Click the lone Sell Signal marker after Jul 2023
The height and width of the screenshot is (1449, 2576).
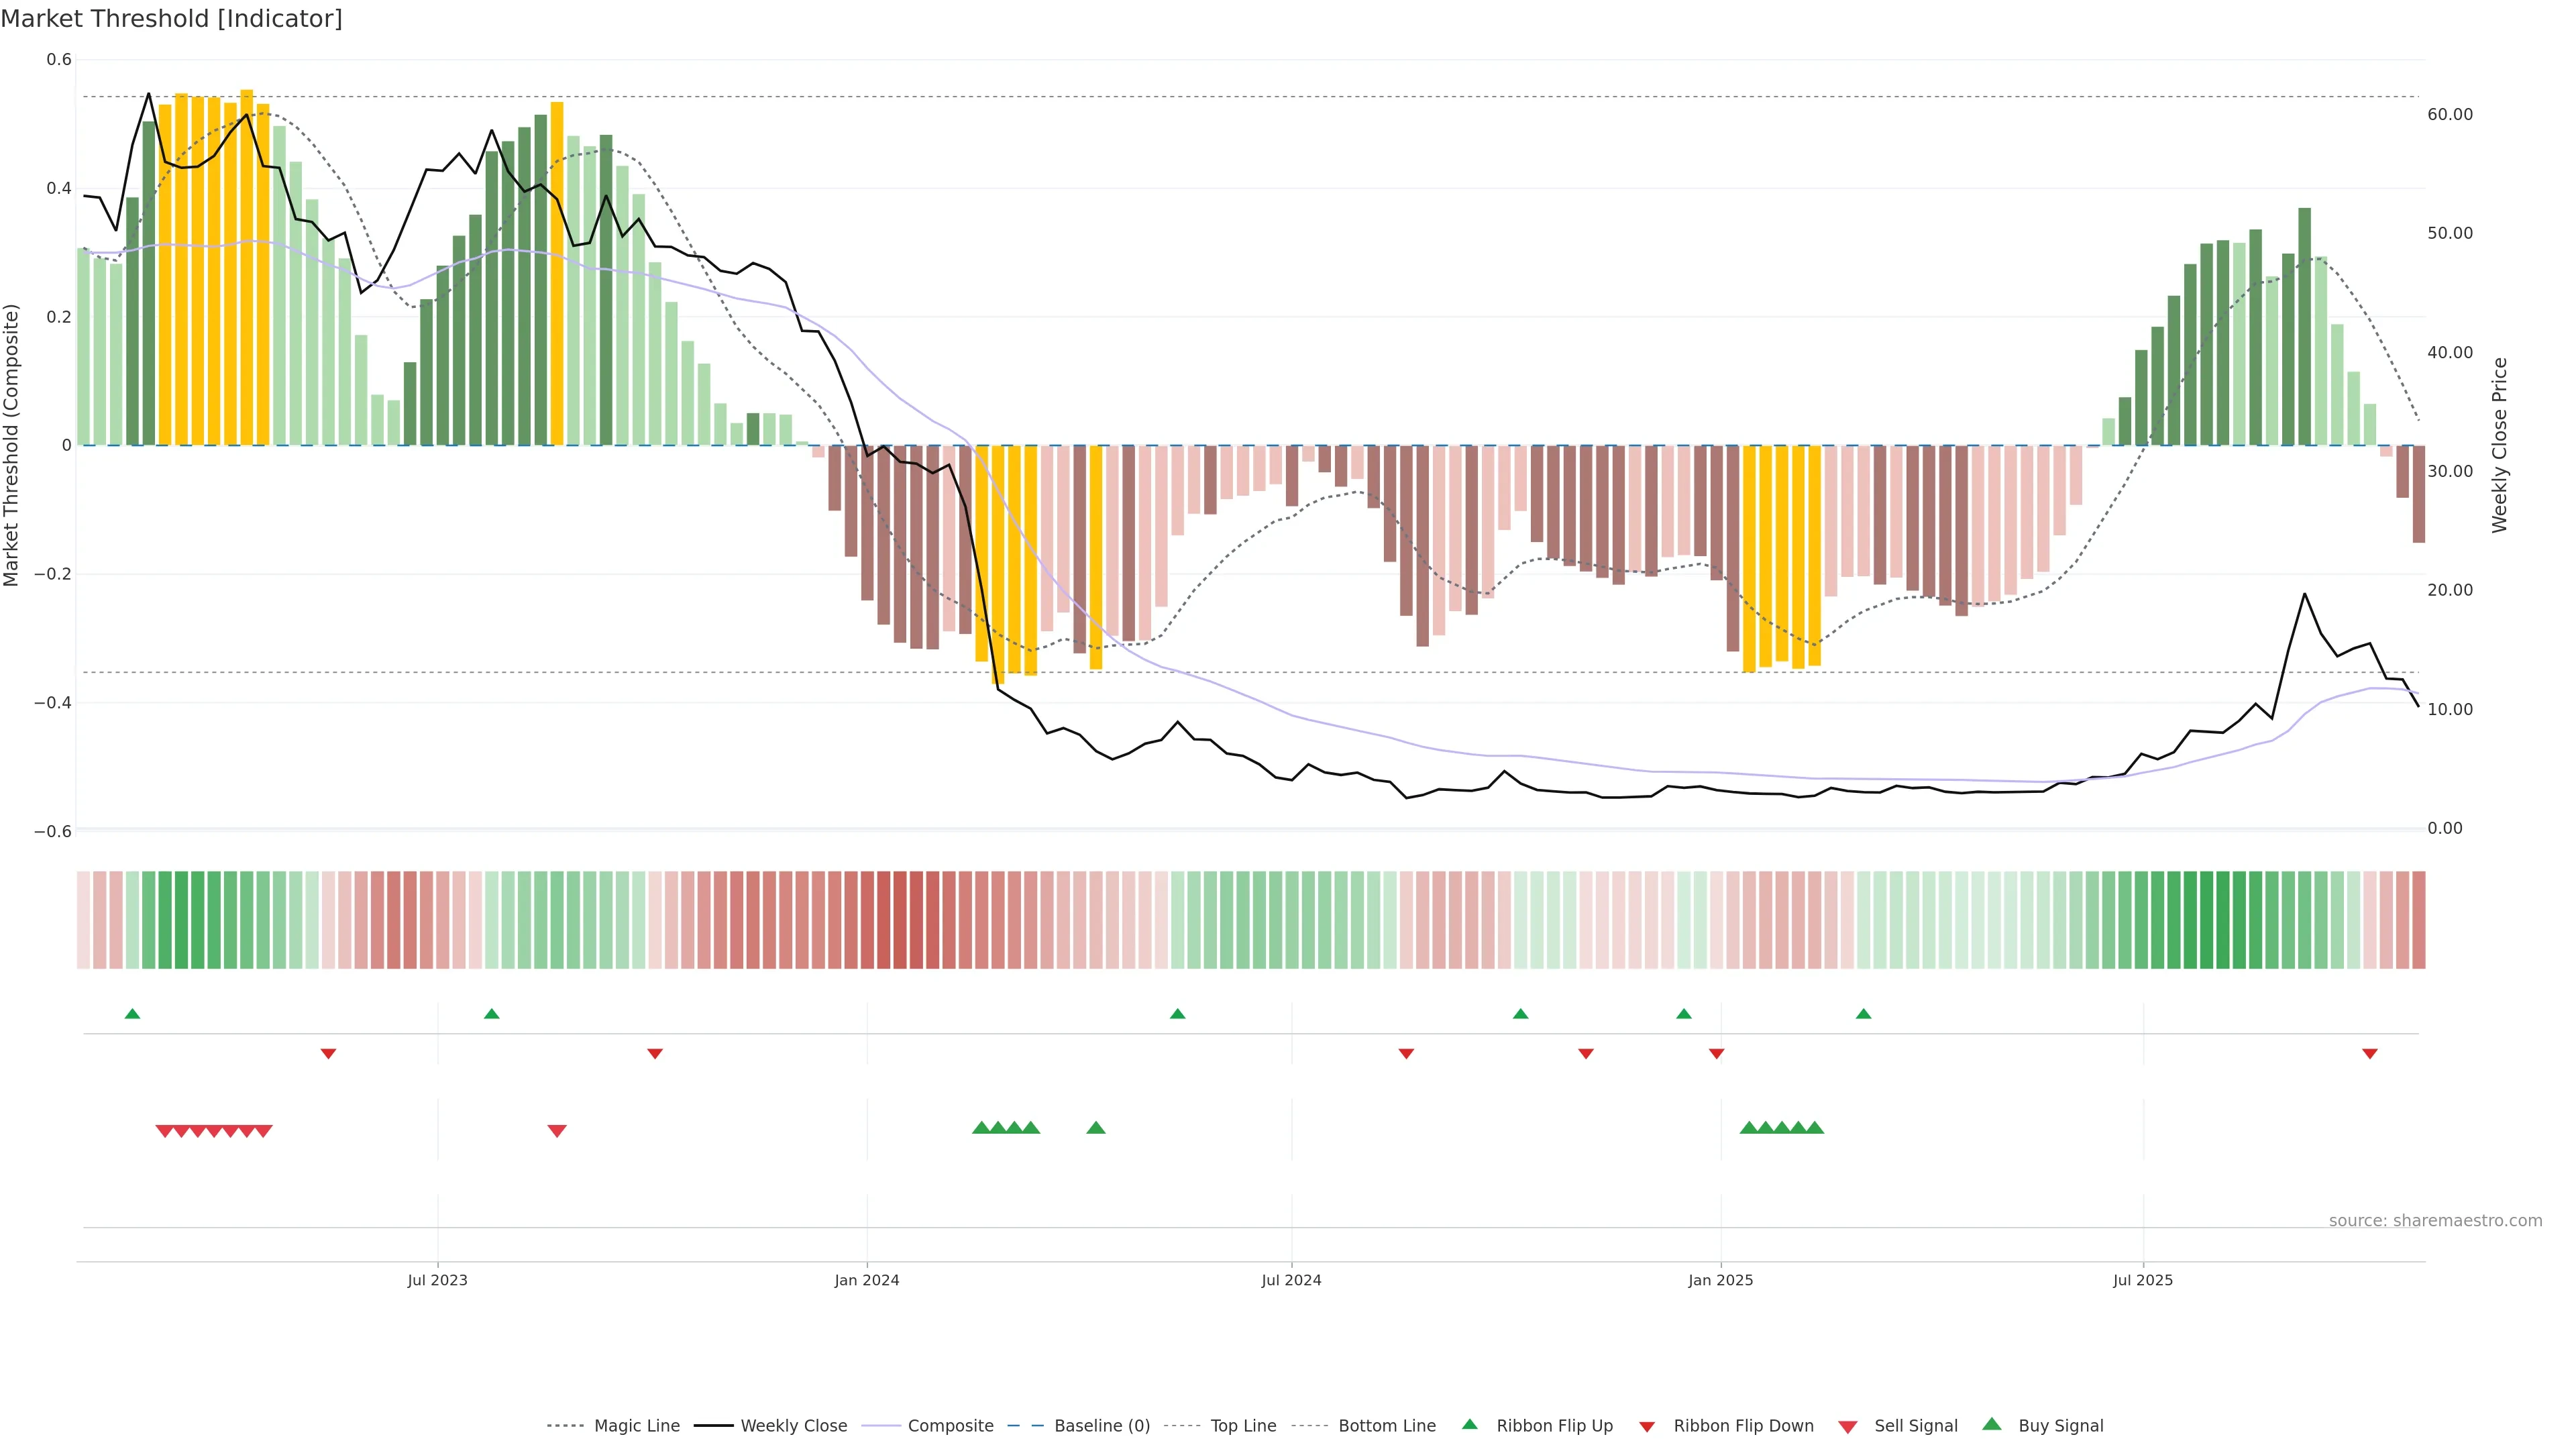coord(557,1131)
